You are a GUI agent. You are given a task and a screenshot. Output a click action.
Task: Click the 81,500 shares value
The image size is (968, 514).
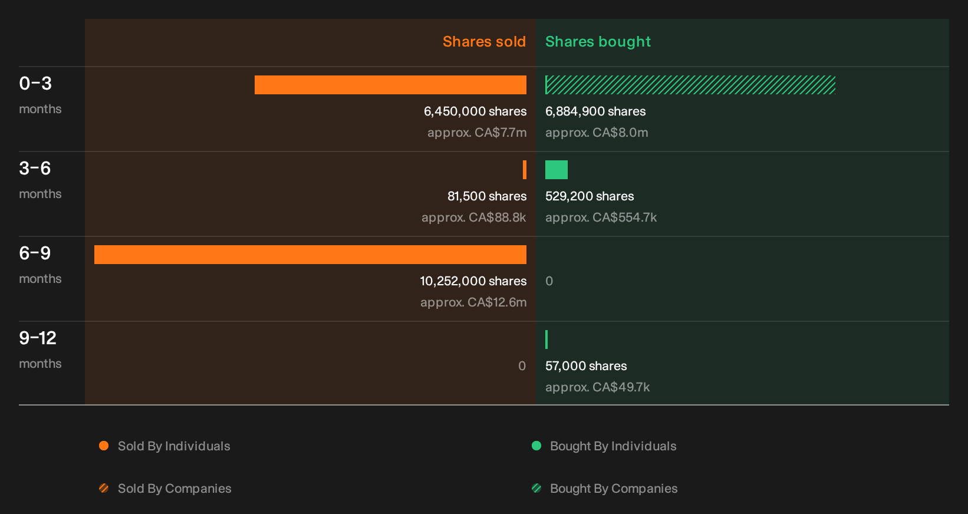pyautogui.click(x=487, y=196)
